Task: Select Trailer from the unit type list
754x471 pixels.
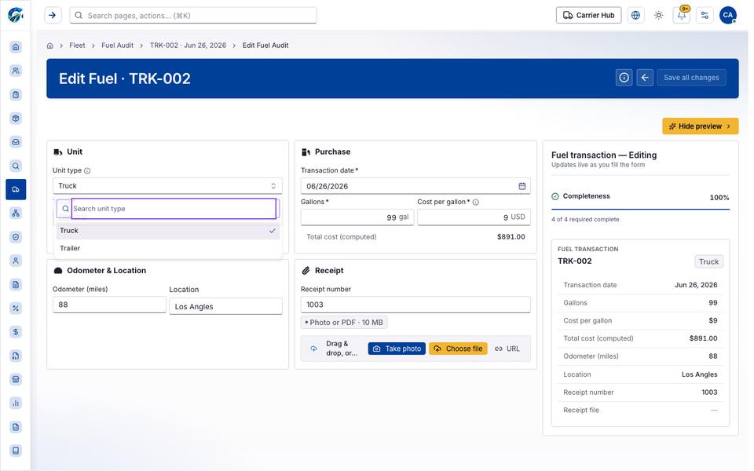Action: [167, 248]
